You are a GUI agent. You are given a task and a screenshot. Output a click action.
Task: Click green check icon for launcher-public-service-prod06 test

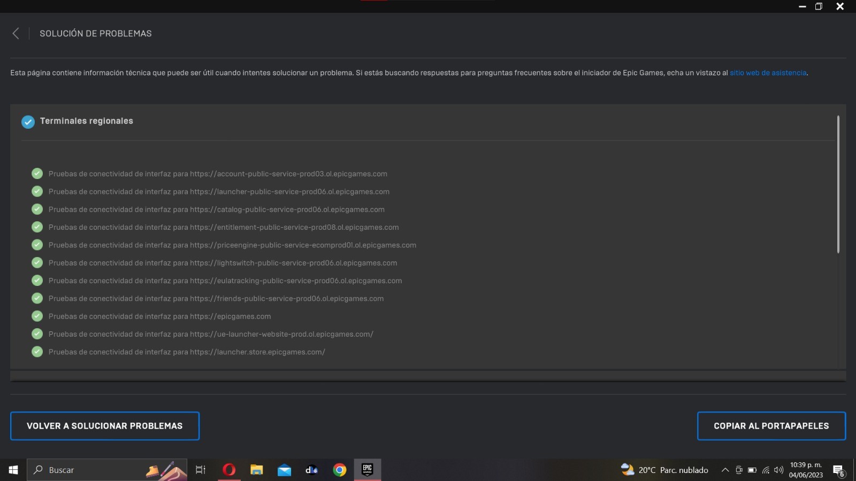[x=37, y=191]
